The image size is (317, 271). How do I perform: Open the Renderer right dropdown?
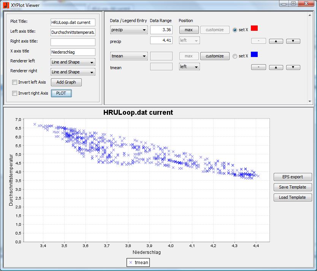pyautogui.click(x=73, y=72)
